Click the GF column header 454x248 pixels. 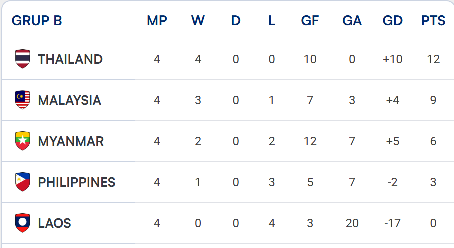310,21
